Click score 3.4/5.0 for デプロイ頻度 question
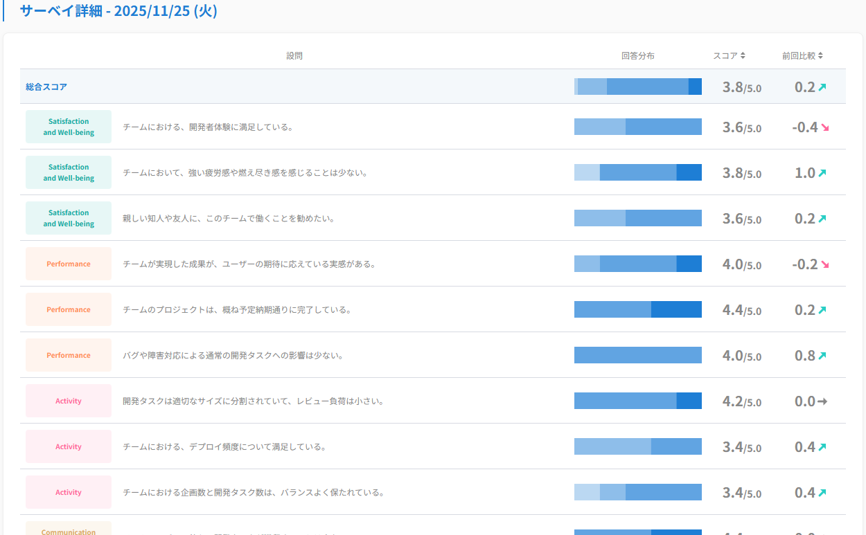 742,447
